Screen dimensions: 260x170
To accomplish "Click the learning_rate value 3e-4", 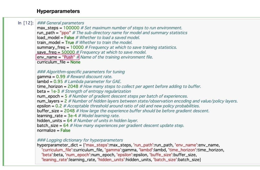I will 72,116.
